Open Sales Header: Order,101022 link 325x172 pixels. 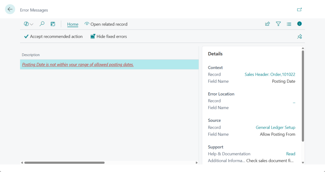click(270, 74)
